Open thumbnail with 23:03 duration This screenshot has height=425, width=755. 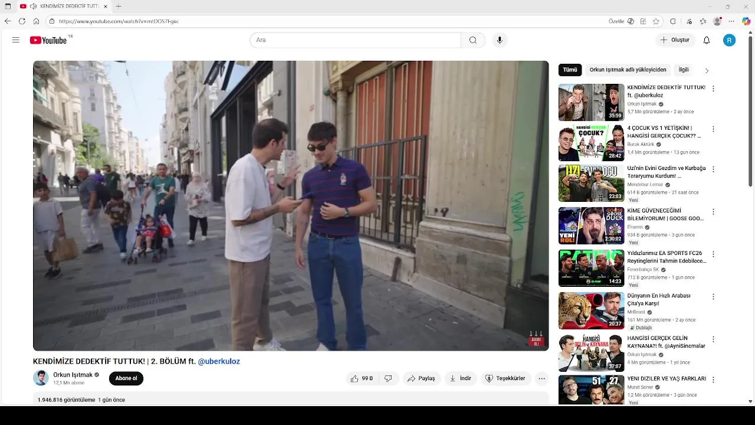point(591,183)
